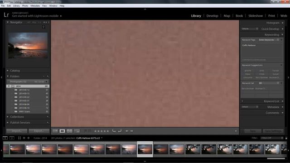The width and height of the screenshot is (290, 163).
Task: Click the filmstrip horizontal scrollbar
Action: [x=276, y=158]
